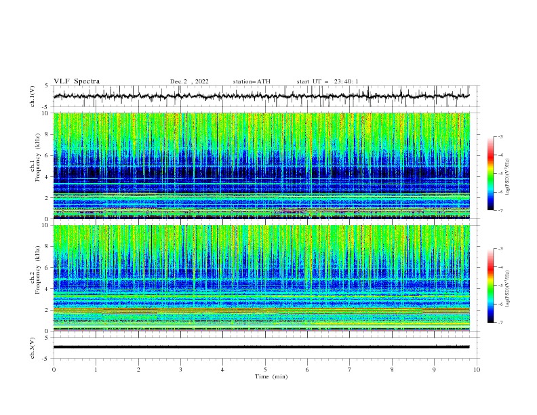
Task: Click time axis tick label "9"
Action: pyautogui.click(x=434, y=370)
